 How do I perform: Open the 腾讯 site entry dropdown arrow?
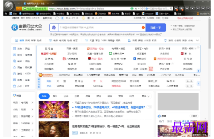pos(173,64)
